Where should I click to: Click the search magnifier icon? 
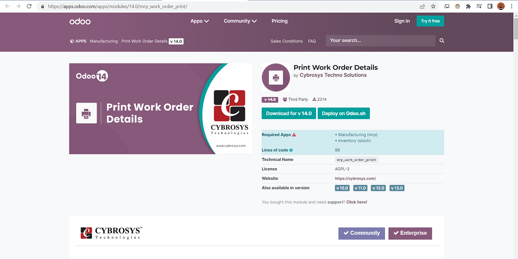click(x=441, y=40)
